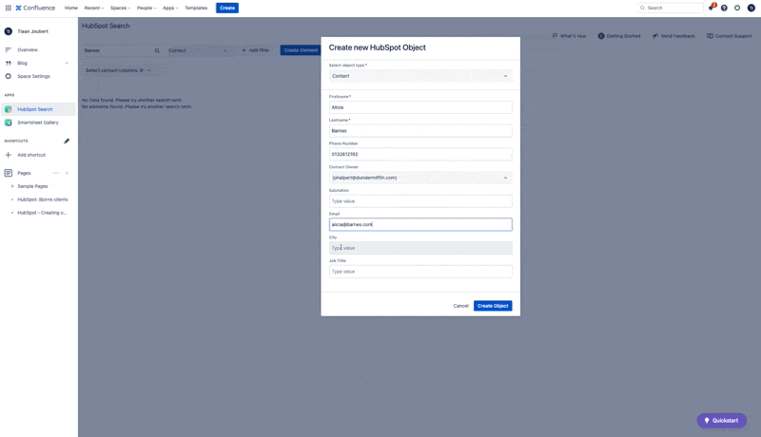Click the Create Object button

(493, 306)
